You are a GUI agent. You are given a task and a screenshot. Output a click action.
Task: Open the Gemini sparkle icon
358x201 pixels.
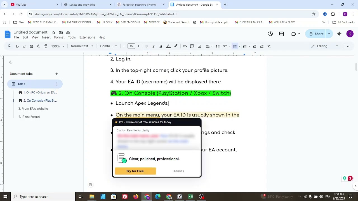[x=339, y=34]
